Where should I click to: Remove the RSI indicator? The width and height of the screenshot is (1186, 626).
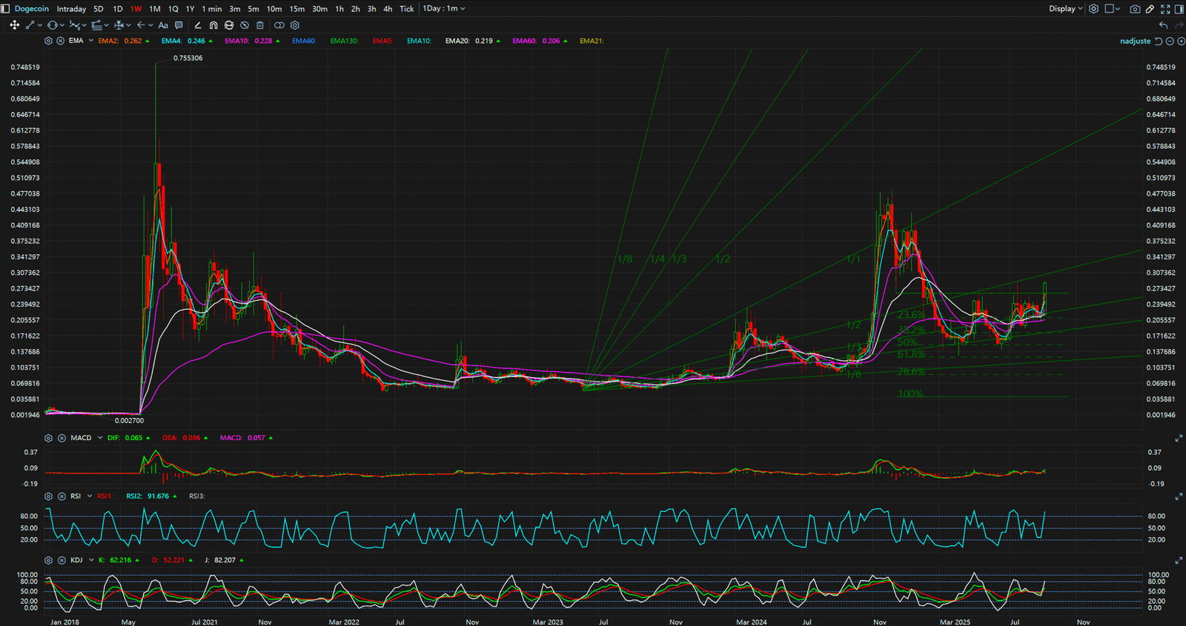[62, 496]
